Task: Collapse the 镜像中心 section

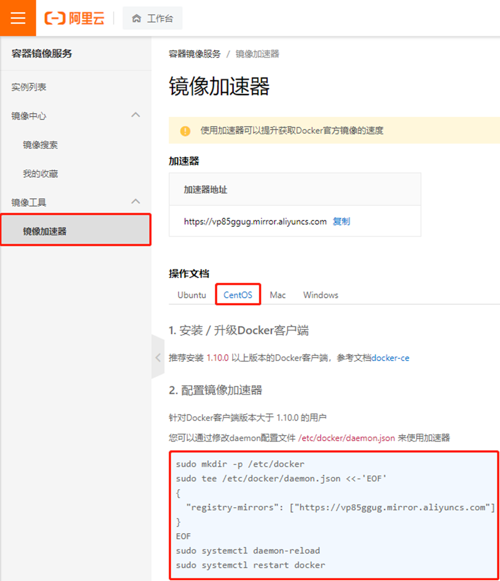Action: click(x=135, y=115)
